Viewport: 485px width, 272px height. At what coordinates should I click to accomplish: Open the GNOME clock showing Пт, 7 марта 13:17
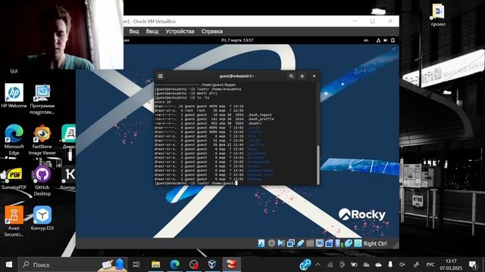click(x=237, y=40)
